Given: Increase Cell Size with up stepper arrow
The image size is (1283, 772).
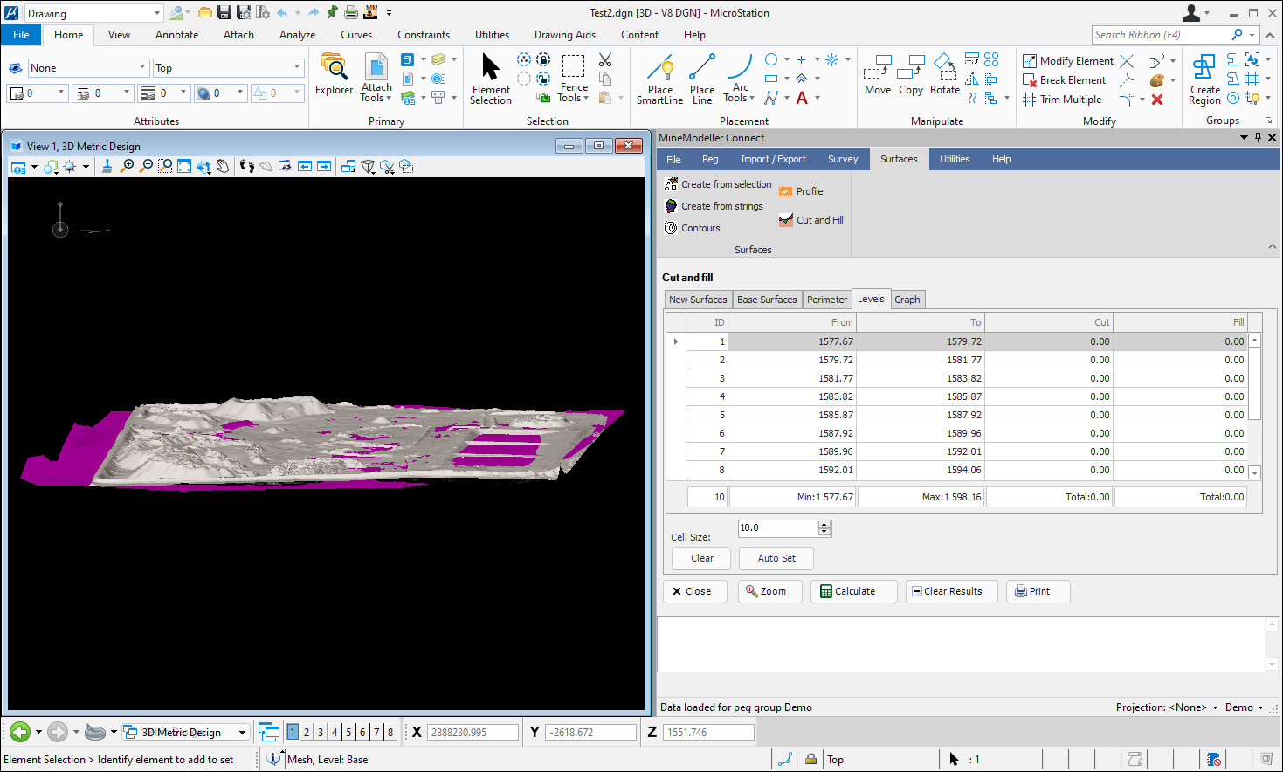Looking at the screenshot, I should point(824,524).
